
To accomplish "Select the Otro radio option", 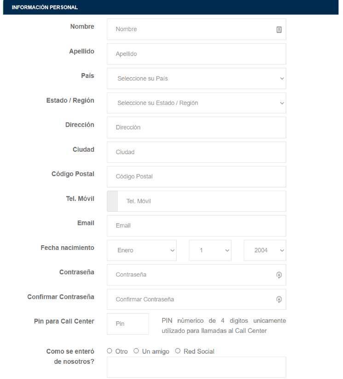I will [x=109, y=351].
